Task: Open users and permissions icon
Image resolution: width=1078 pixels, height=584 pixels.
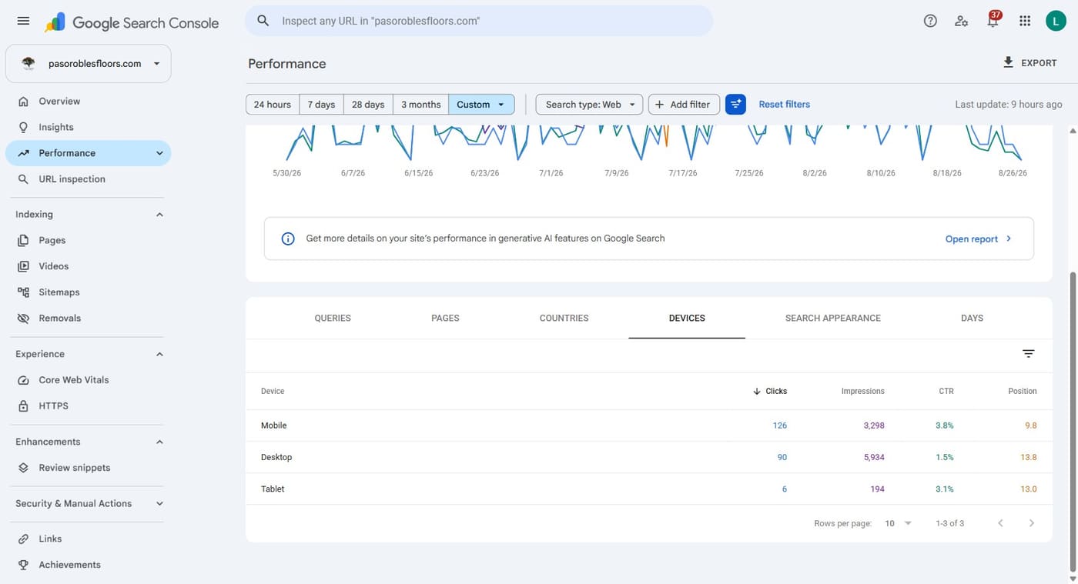Action: 961,21
